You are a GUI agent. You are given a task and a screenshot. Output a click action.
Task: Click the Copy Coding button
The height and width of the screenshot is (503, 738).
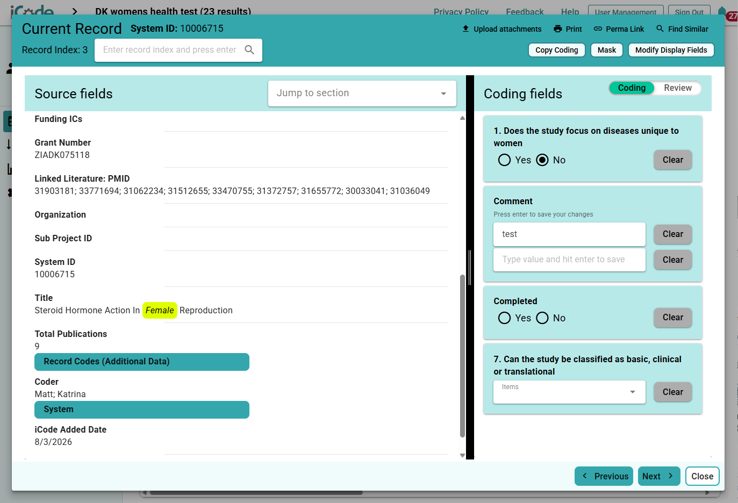coord(556,50)
